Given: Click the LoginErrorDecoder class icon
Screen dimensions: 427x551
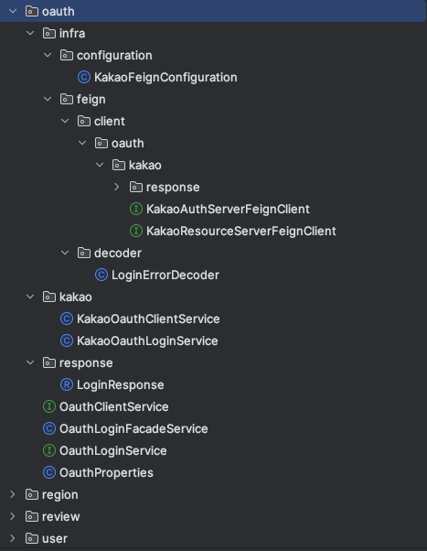Looking at the screenshot, I should pyautogui.click(x=101, y=275).
